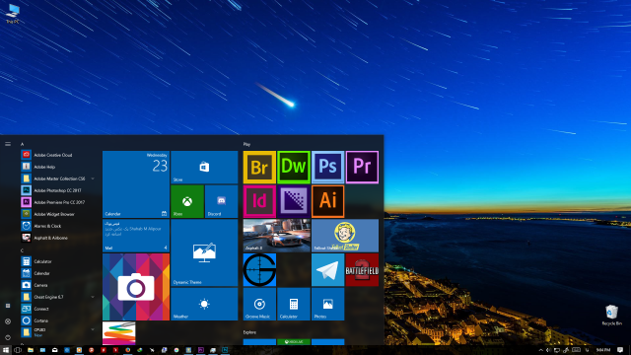Viewport: 631px width, 355px height.
Task: Open the Adobe Media Encoder tile
Action: pos(294,201)
